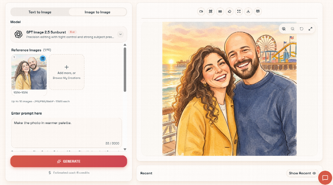Click into the prompt text box
This screenshot has width=333, height=185.
66,133
